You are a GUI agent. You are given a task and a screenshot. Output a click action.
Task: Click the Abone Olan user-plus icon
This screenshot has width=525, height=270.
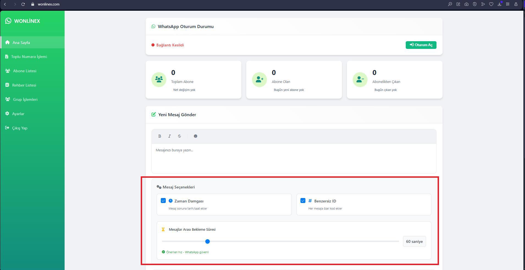(x=259, y=79)
